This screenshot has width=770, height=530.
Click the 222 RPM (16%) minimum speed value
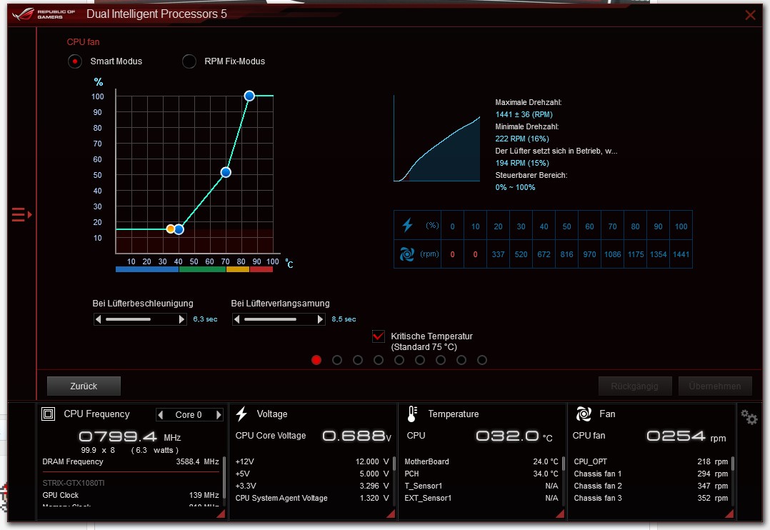(x=522, y=139)
